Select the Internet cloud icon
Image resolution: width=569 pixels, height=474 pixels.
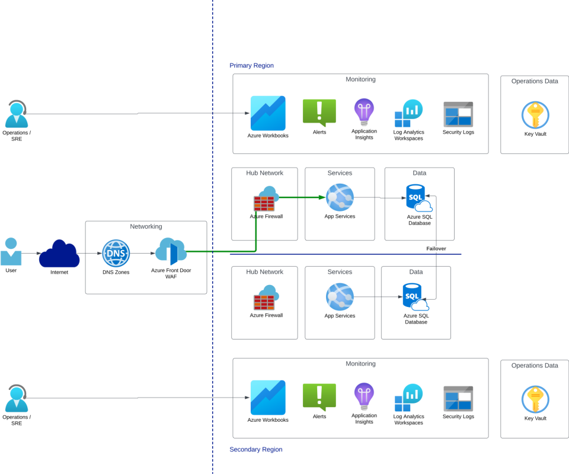[59, 253]
